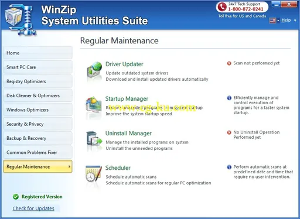
Task: Click 'Toll free for US and Canada' text
Action: pos(242,16)
